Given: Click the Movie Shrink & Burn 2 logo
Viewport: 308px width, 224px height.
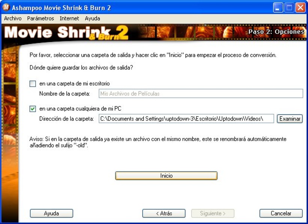Looking at the screenshot, I should pos(66,32).
